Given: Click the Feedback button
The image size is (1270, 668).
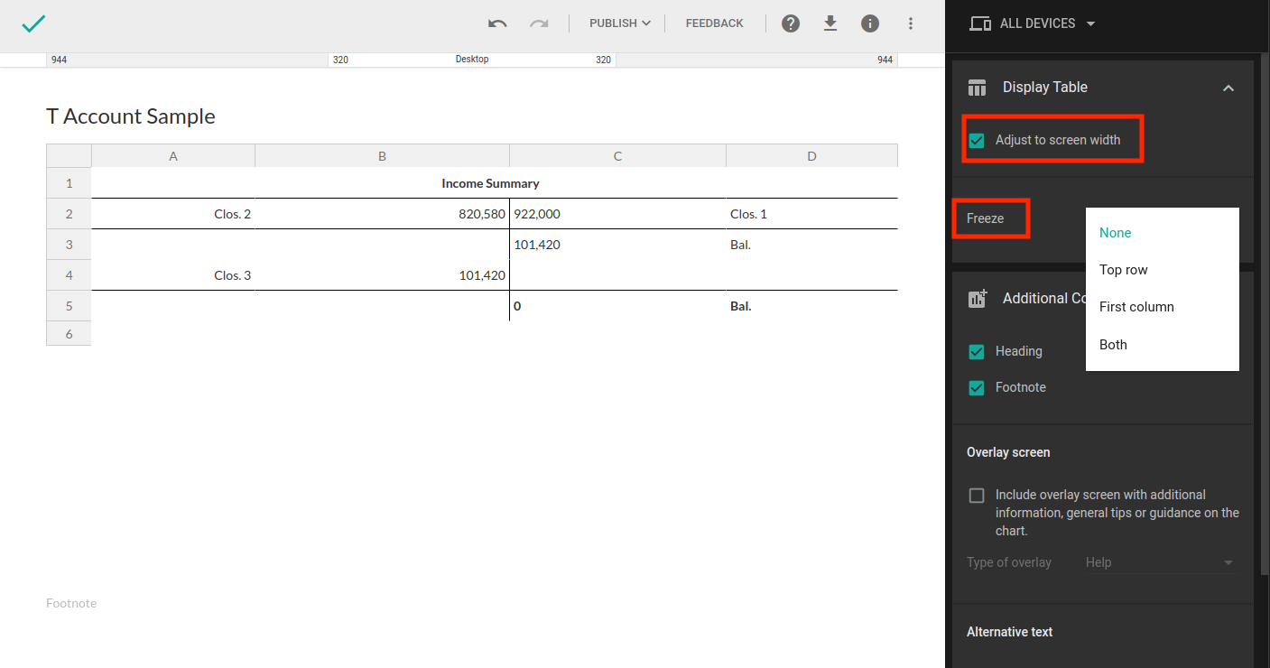Looking at the screenshot, I should pos(714,23).
